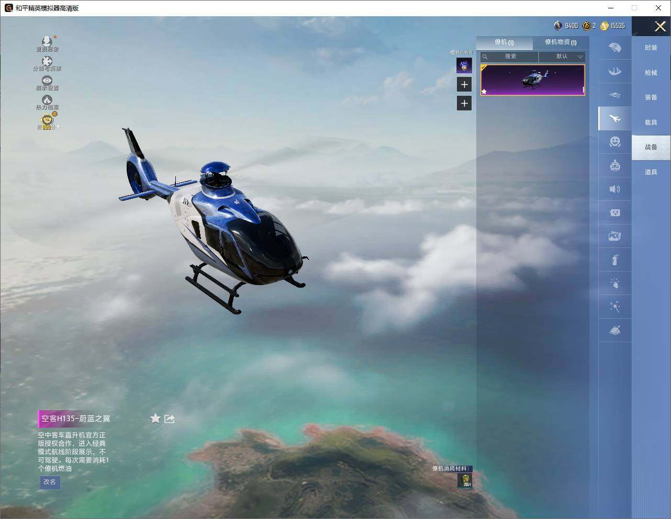Click the 搜索 search field
671x519 pixels.
pos(509,57)
